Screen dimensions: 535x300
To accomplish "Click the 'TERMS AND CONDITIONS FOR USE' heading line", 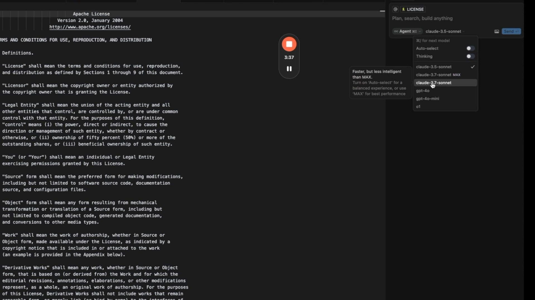I will pyautogui.click(x=76, y=40).
